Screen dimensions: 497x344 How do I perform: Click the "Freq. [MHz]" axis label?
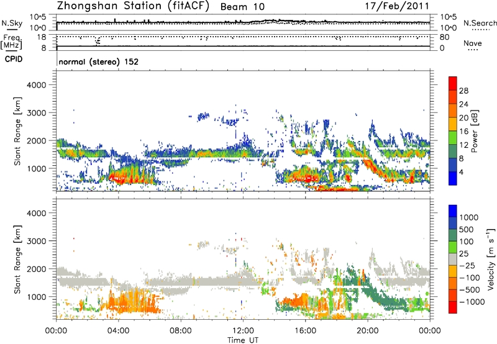[11, 42]
